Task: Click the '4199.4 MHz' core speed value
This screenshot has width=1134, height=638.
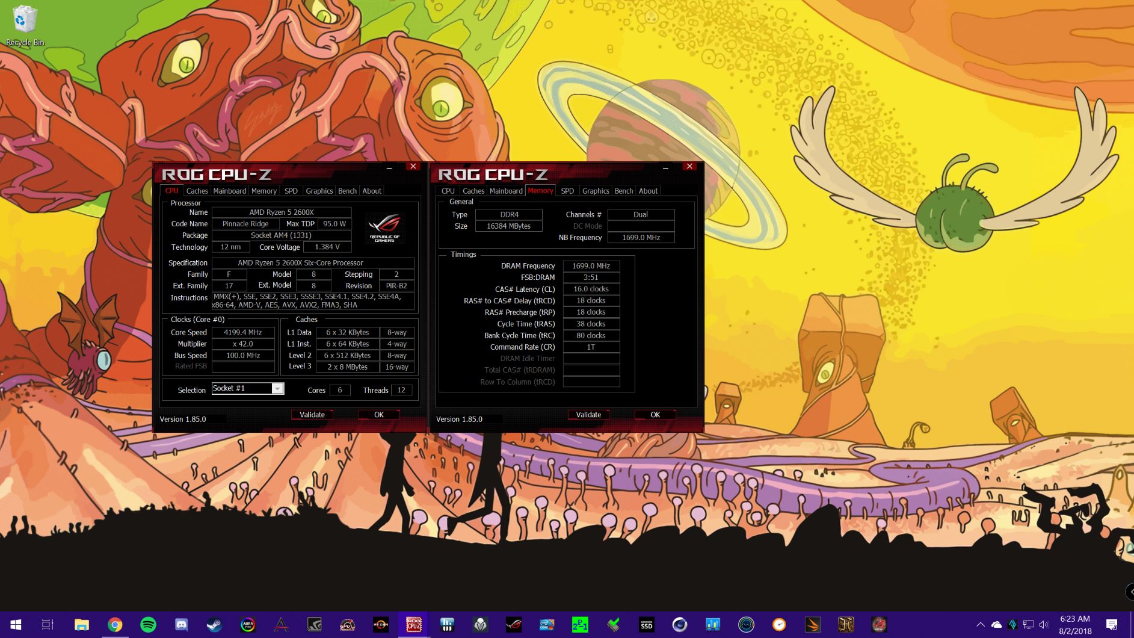Action: pos(243,332)
